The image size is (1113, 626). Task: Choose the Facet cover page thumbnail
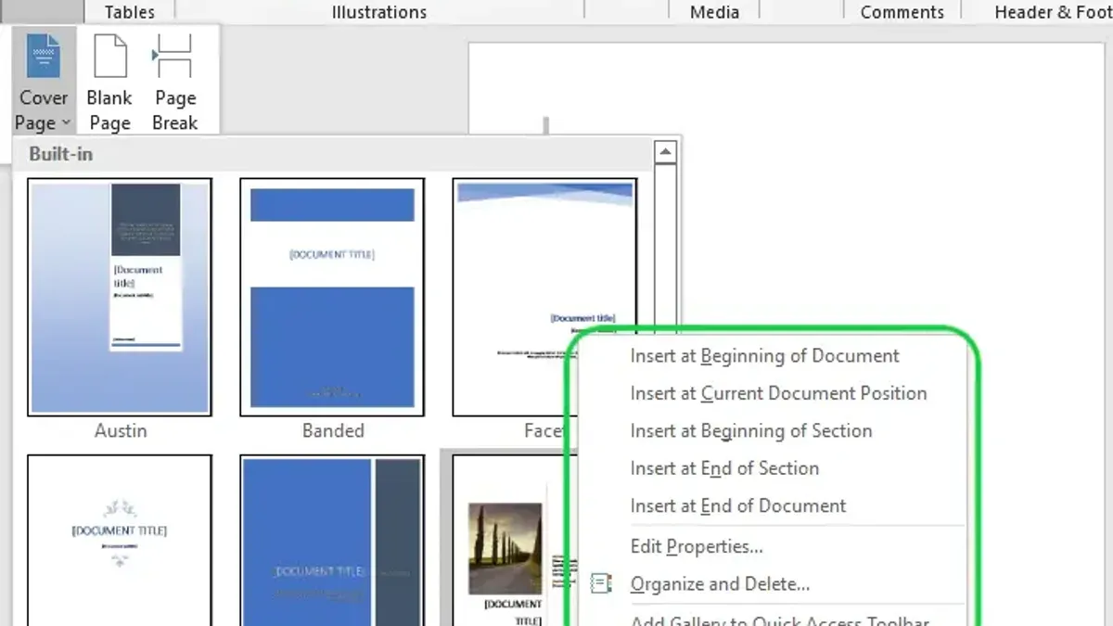pos(544,297)
